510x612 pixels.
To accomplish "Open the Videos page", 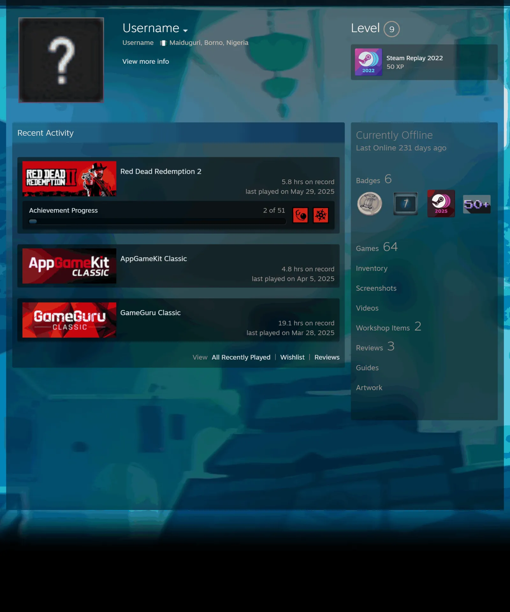I will pos(367,308).
